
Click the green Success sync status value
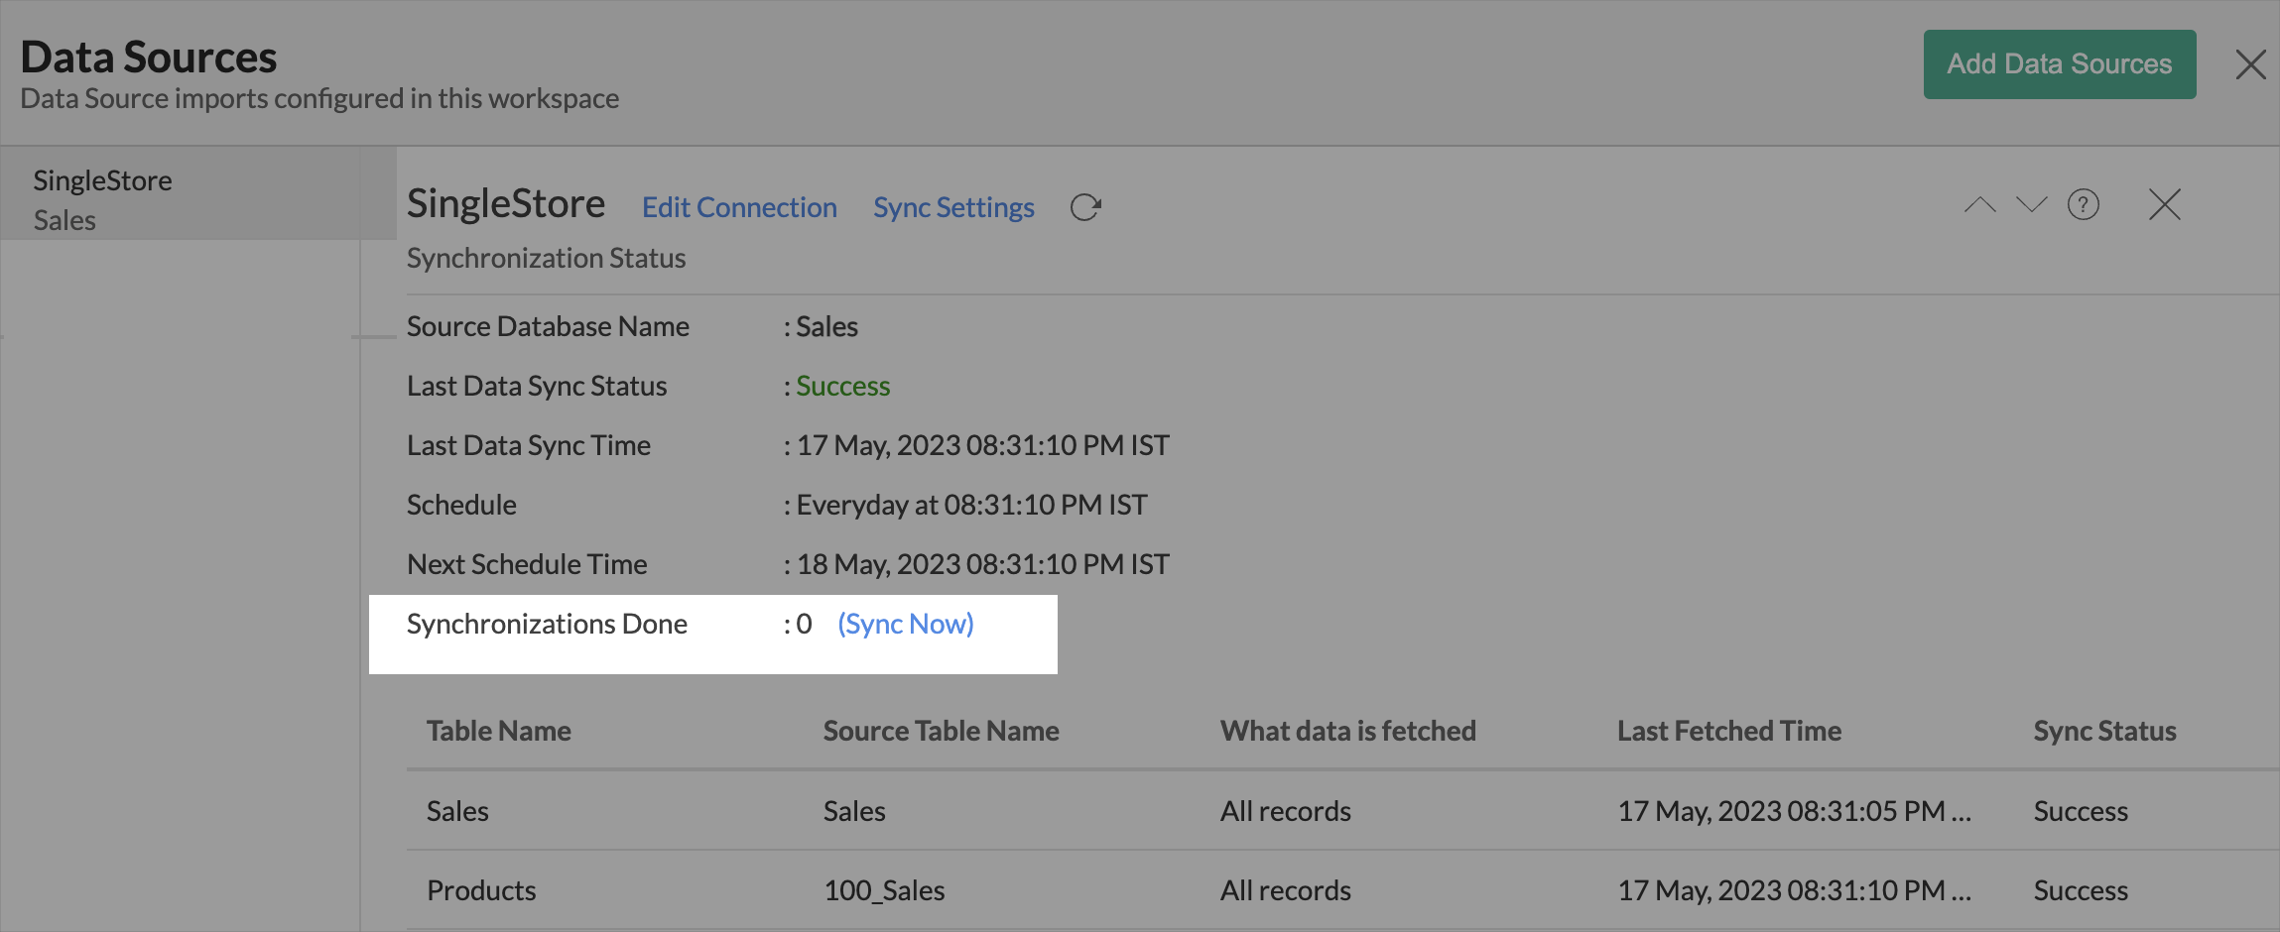[842, 386]
